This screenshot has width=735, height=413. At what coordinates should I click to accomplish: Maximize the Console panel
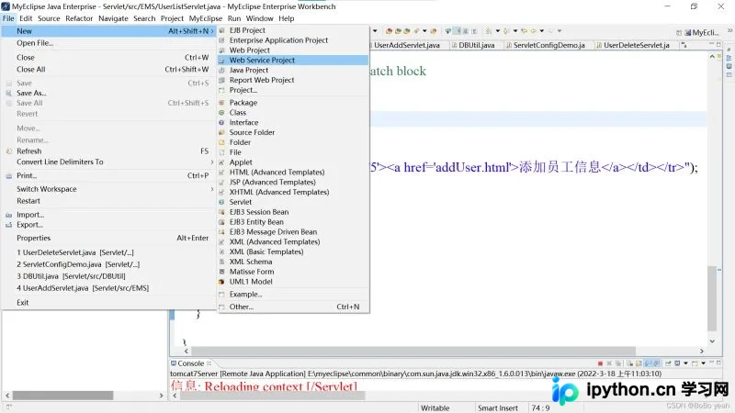click(x=718, y=363)
